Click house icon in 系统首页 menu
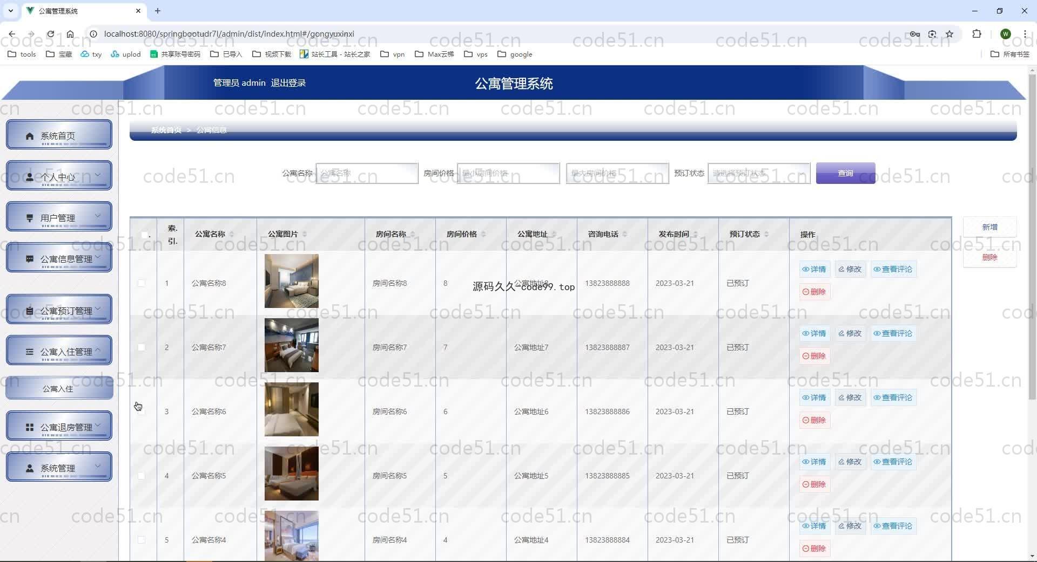Screen dimensions: 1037x562 tap(30, 136)
